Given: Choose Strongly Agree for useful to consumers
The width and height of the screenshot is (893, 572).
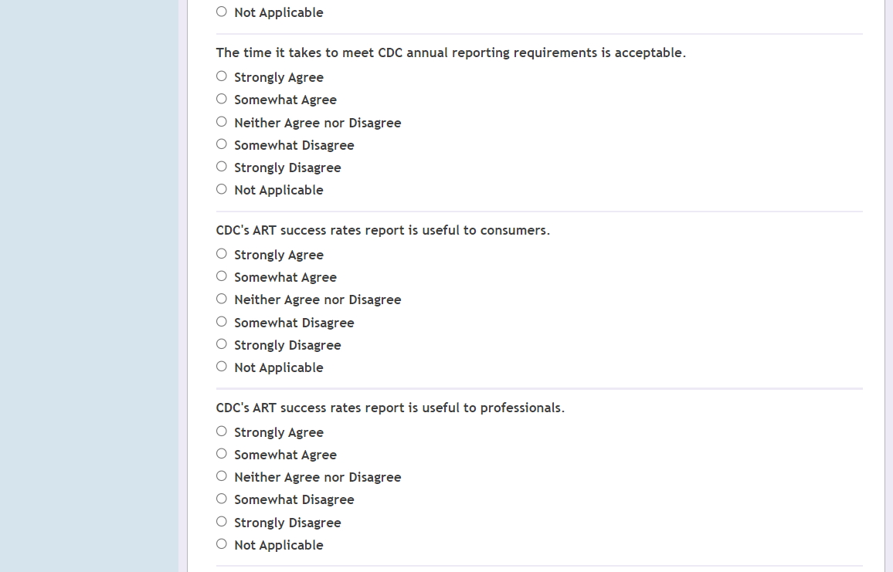Looking at the screenshot, I should coord(222,254).
